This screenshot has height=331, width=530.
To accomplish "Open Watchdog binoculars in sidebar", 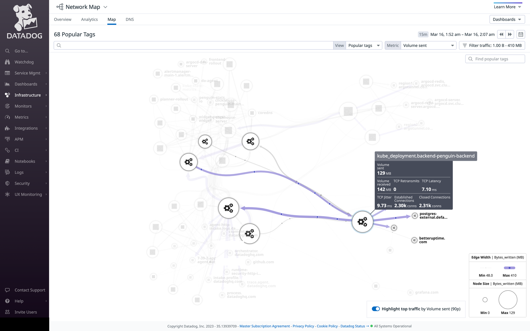I will pyautogui.click(x=7, y=62).
